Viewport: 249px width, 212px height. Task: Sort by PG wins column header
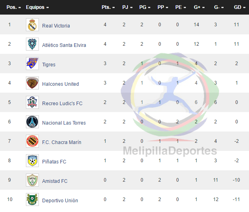145,7
